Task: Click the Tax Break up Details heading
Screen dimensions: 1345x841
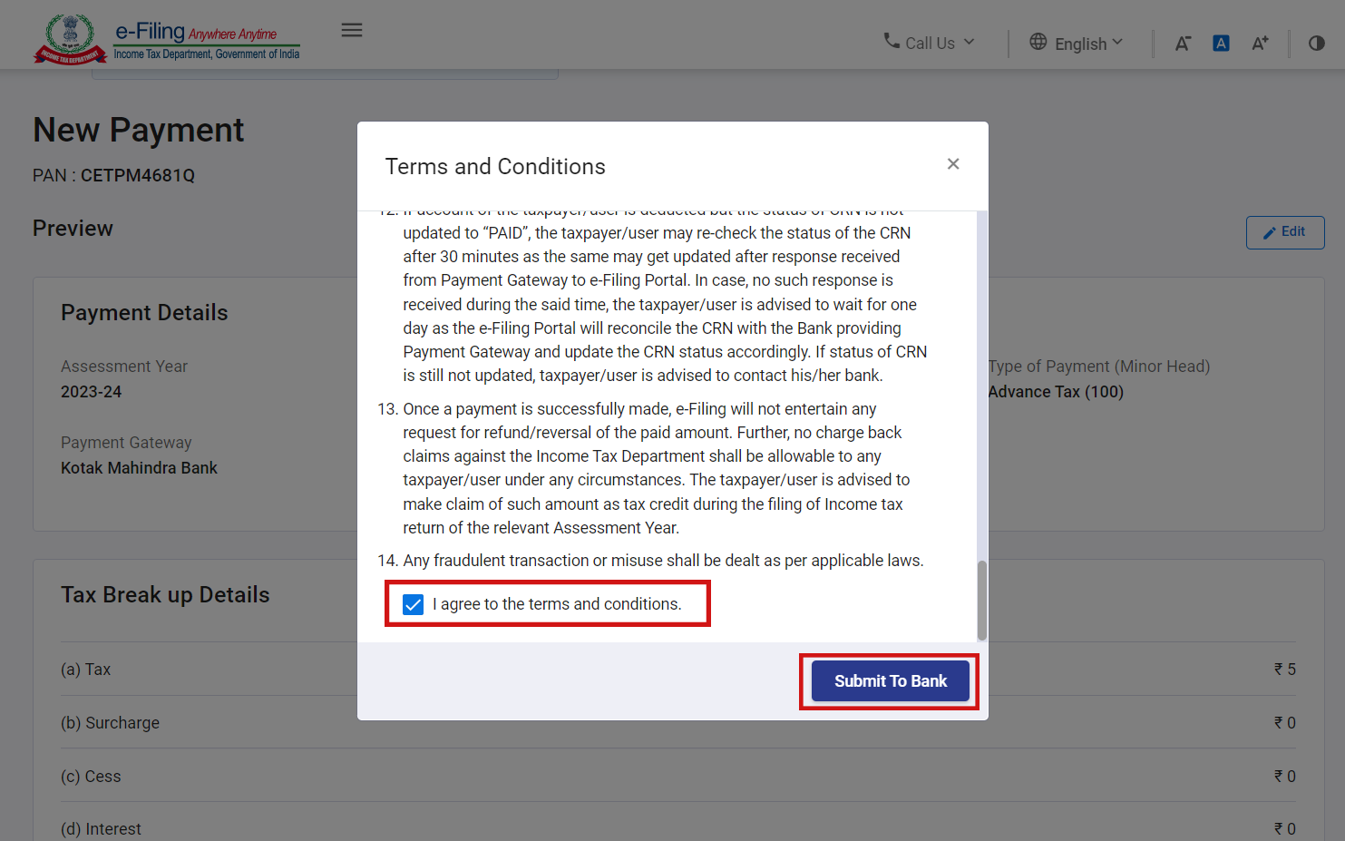Action: pos(165,594)
